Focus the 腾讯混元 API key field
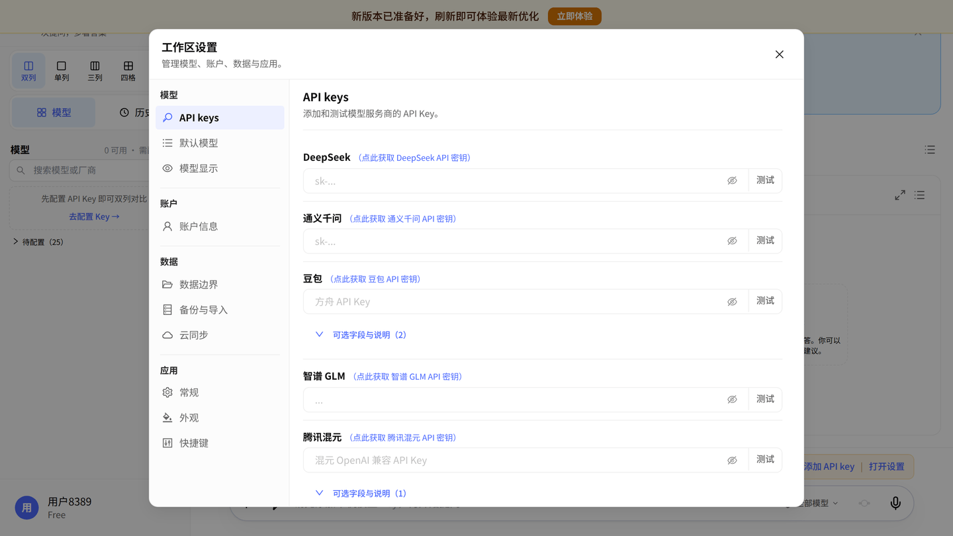 (516, 461)
